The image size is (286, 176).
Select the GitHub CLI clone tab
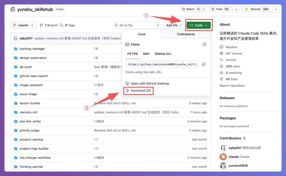[x=163, y=54]
